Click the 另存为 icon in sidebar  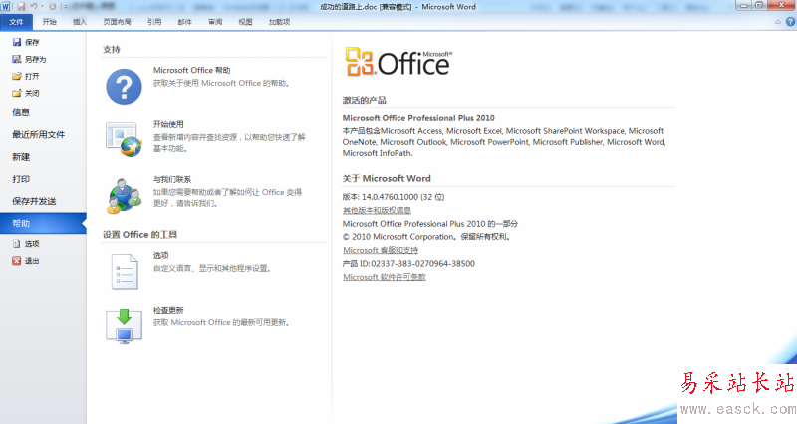coord(17,59)
